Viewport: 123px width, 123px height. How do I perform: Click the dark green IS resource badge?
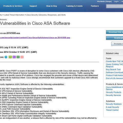[18, 57]
